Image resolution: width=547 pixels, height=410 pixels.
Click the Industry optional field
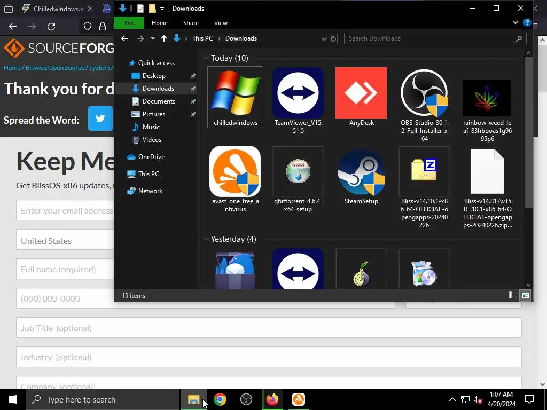269,357
